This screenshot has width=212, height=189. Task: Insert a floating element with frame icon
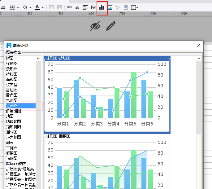(x=134, y=7)
